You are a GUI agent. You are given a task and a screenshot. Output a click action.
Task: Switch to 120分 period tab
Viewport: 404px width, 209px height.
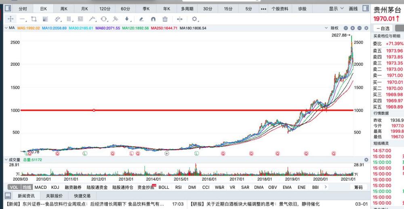click(x=105, y=9)
